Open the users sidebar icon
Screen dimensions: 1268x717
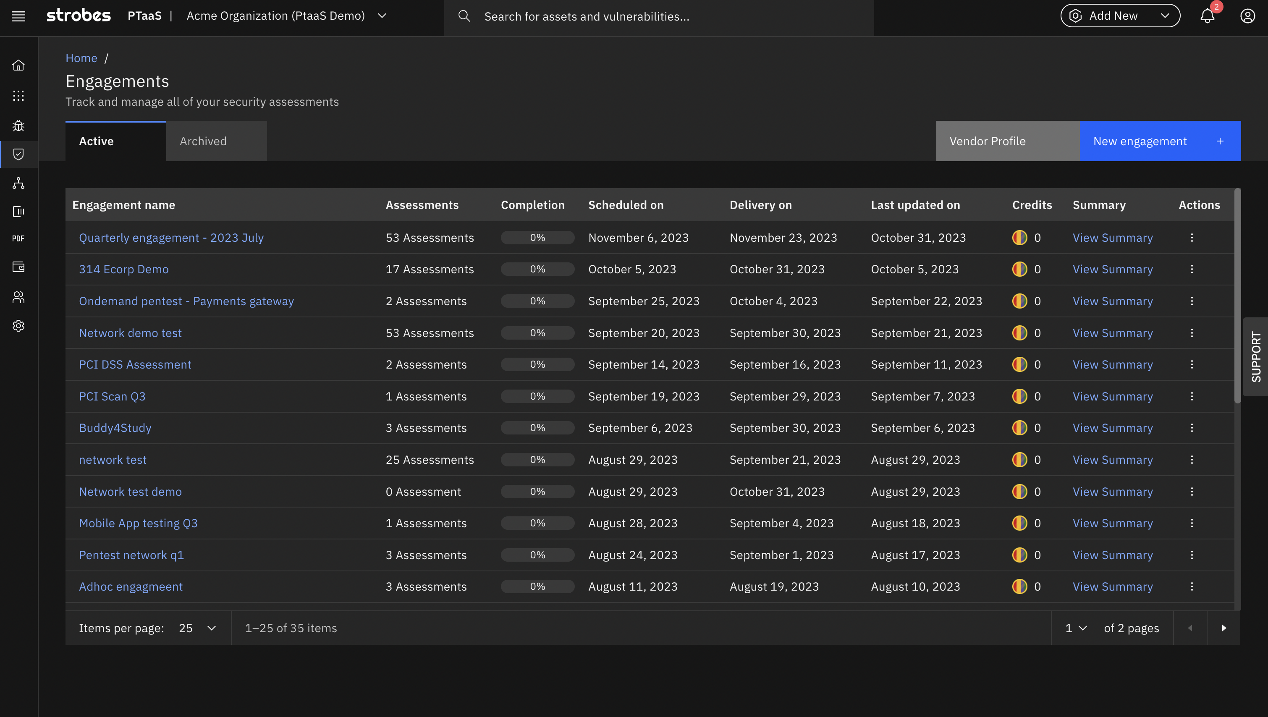point(18,297)
